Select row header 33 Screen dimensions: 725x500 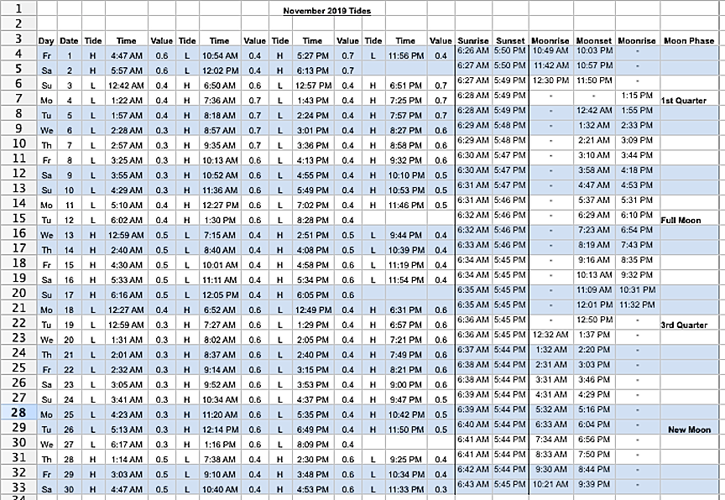click(x=17, y=488)
